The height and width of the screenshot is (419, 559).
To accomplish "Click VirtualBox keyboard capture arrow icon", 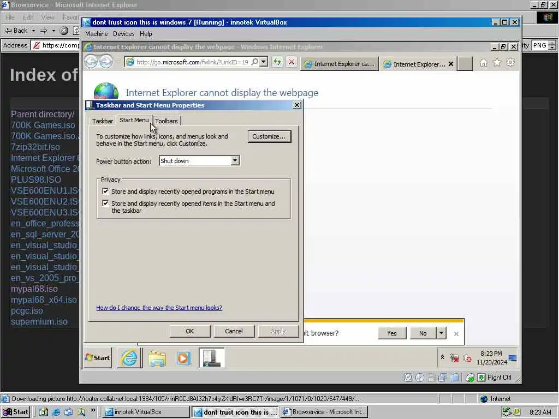I will [x=481, y=378].
